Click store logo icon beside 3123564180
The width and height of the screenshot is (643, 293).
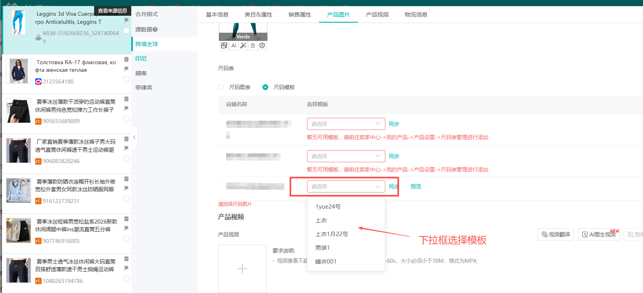tap(38, 82)
